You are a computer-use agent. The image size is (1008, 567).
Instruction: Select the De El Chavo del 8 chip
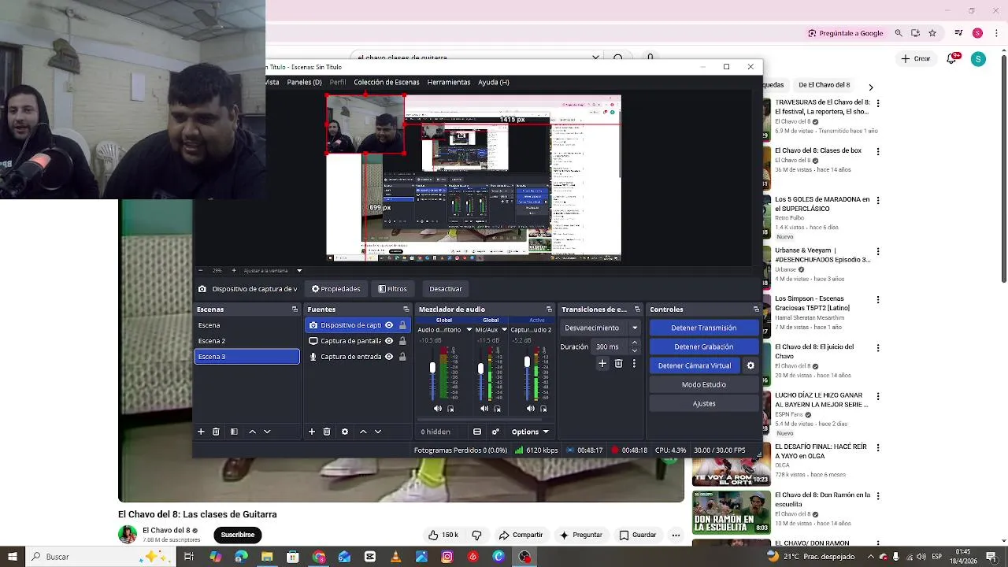click(825, 85)
